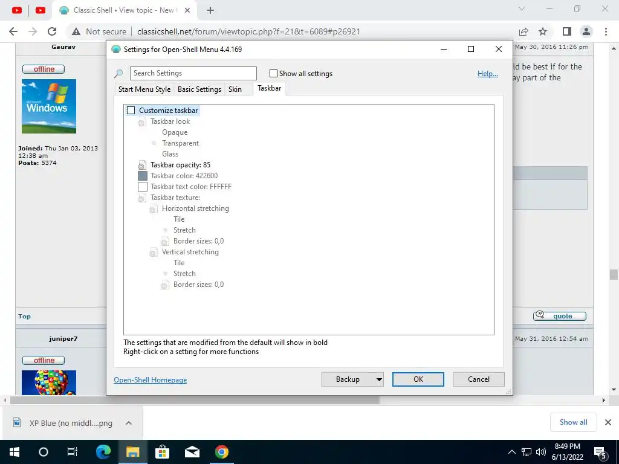The width and height of the screenshot is (619, 464).
Task: Open Chrome three-dot menu
Action: tap(606, 31)
